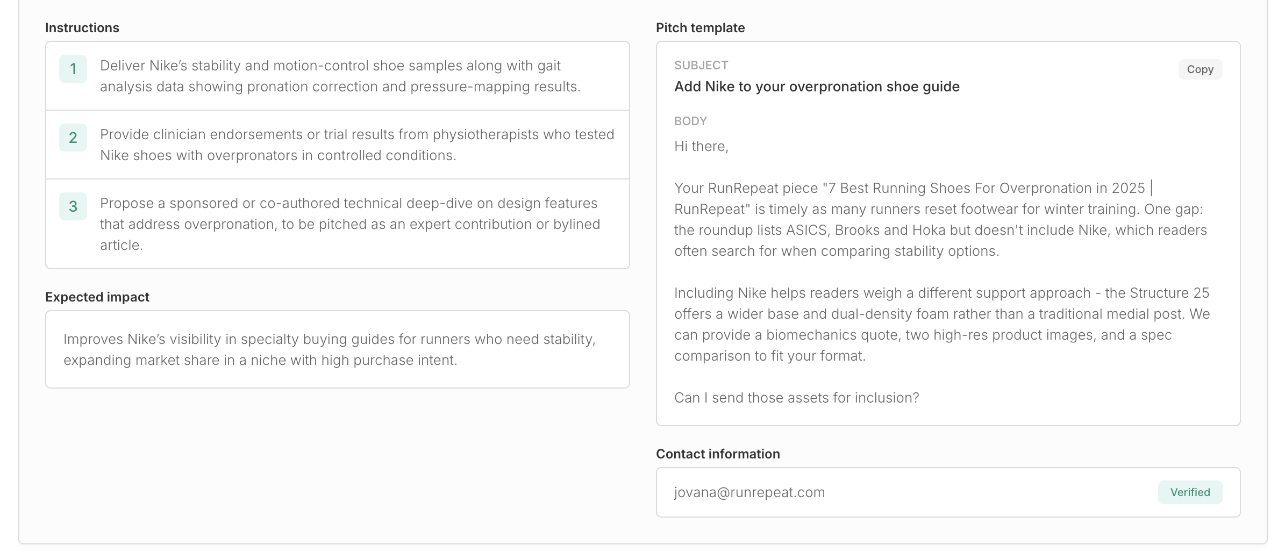Click the clinician endorsements instruction text

[x=356, y=145]
